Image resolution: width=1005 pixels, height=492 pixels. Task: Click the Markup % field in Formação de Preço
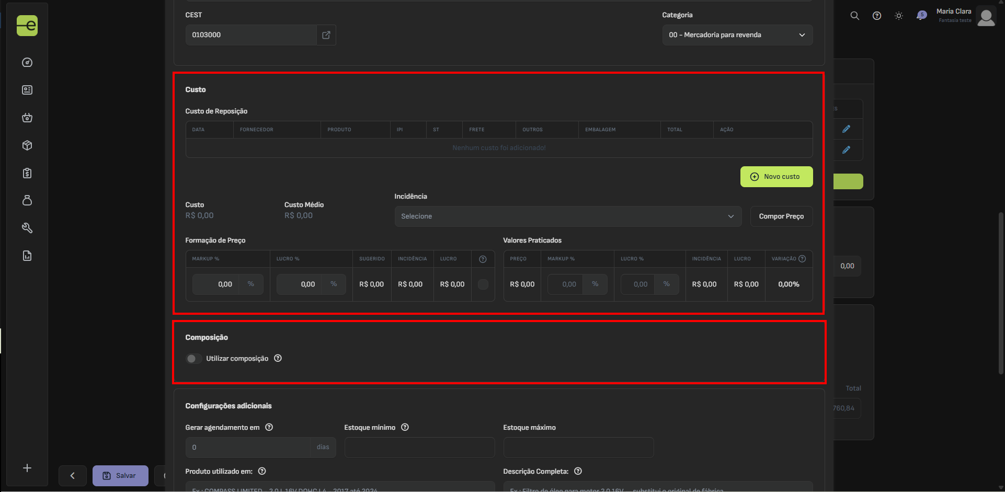[216, 284]
